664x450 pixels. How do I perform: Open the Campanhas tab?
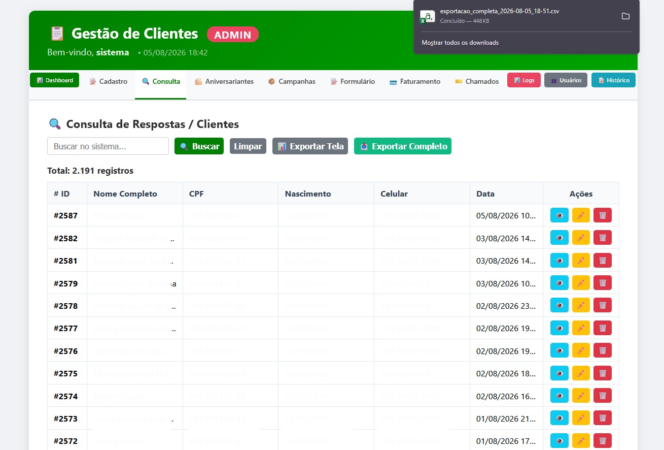292,81
